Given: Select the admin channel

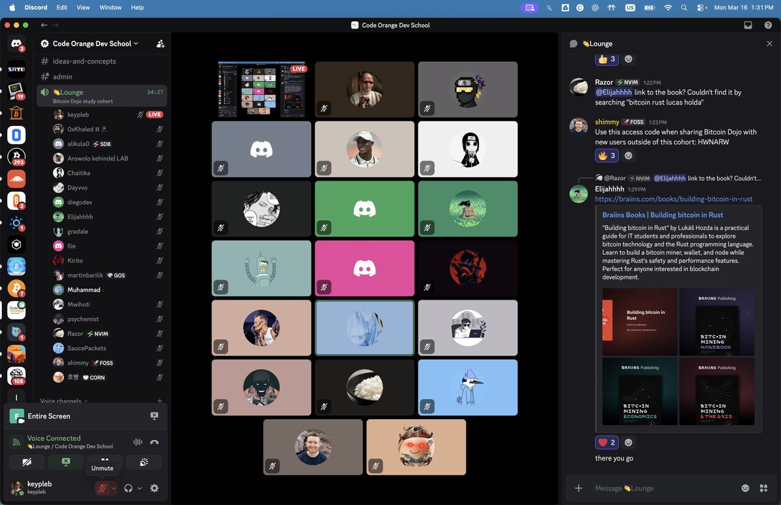Looking at the screenshot, I should click(102, 77).
